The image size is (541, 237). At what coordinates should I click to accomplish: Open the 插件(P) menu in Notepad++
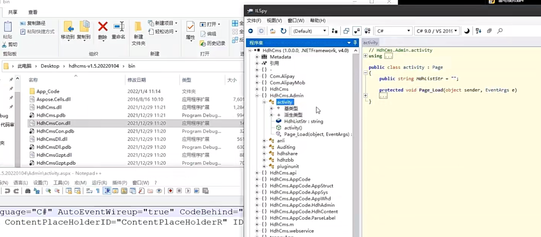[x=120, y=183]
